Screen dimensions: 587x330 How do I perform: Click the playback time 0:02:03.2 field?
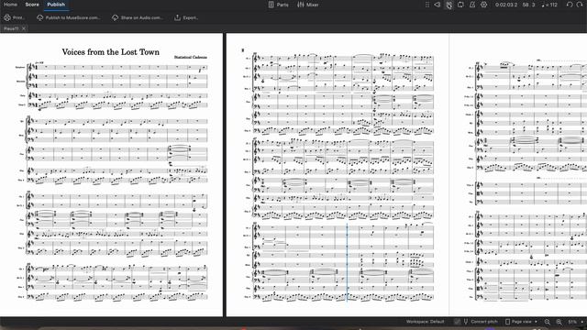(506, 5)
